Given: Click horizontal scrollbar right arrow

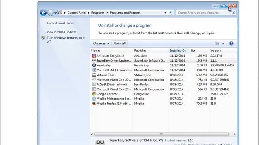Looking at the screenshot, I should click(x=235, y=134).
